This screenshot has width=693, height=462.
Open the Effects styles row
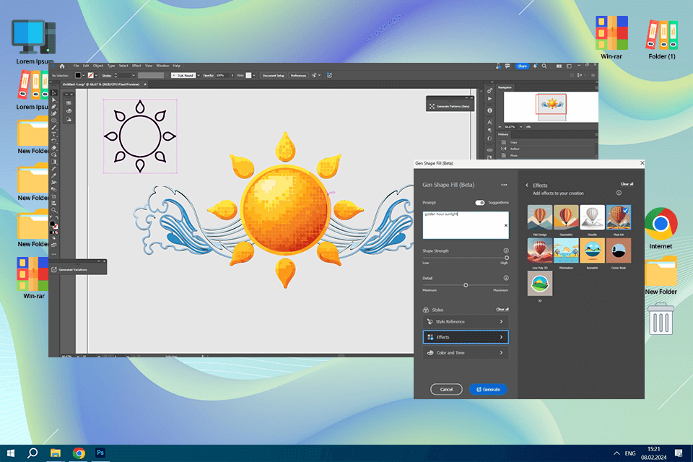pos(466,337)
